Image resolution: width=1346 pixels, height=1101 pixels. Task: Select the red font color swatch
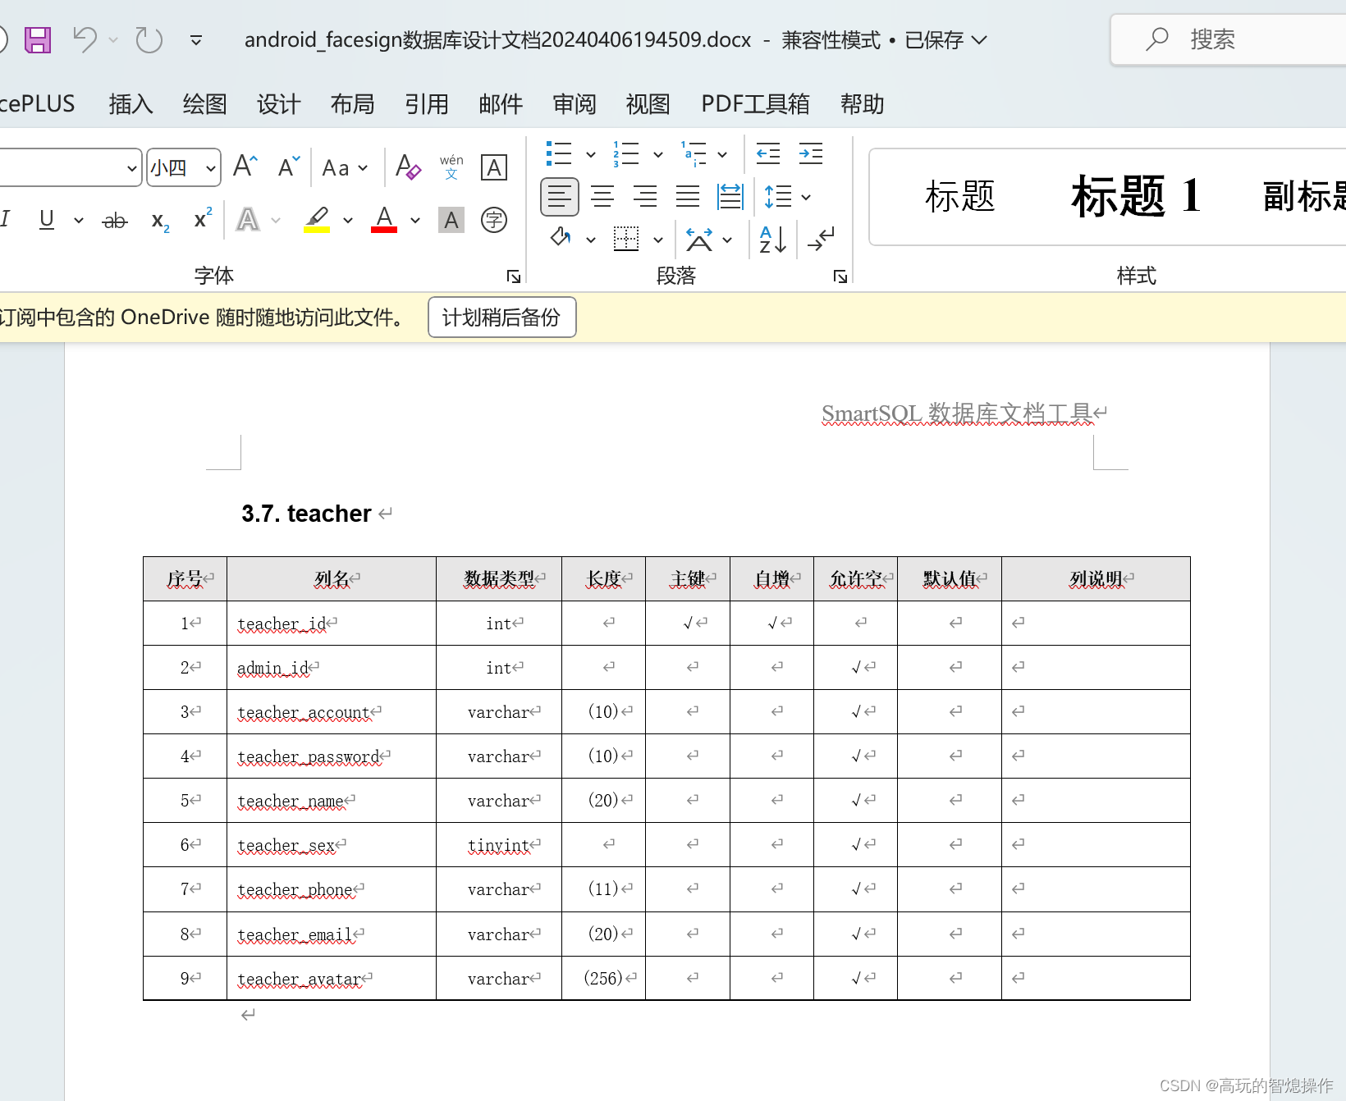tap(382, 219)
